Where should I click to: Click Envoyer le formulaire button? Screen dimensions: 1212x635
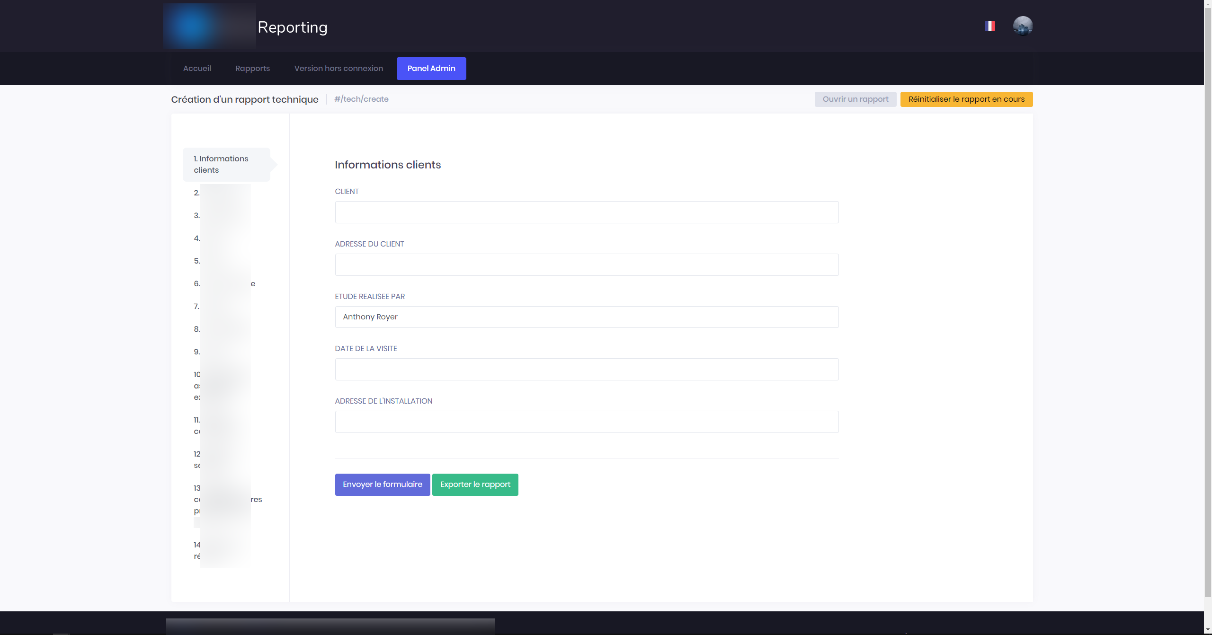click(382, 485)
